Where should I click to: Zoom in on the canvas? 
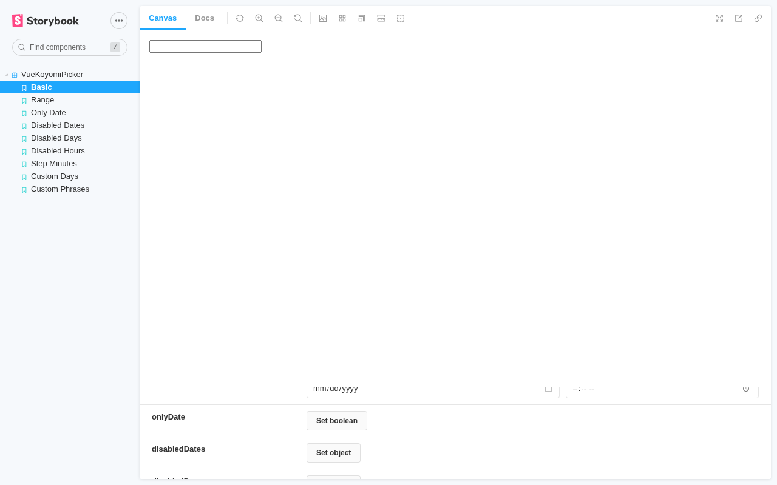click(x=259, y=18)
